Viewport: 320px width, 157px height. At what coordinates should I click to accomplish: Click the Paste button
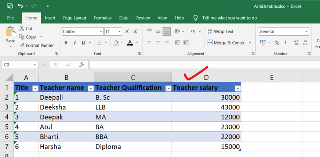click(10, 36)
